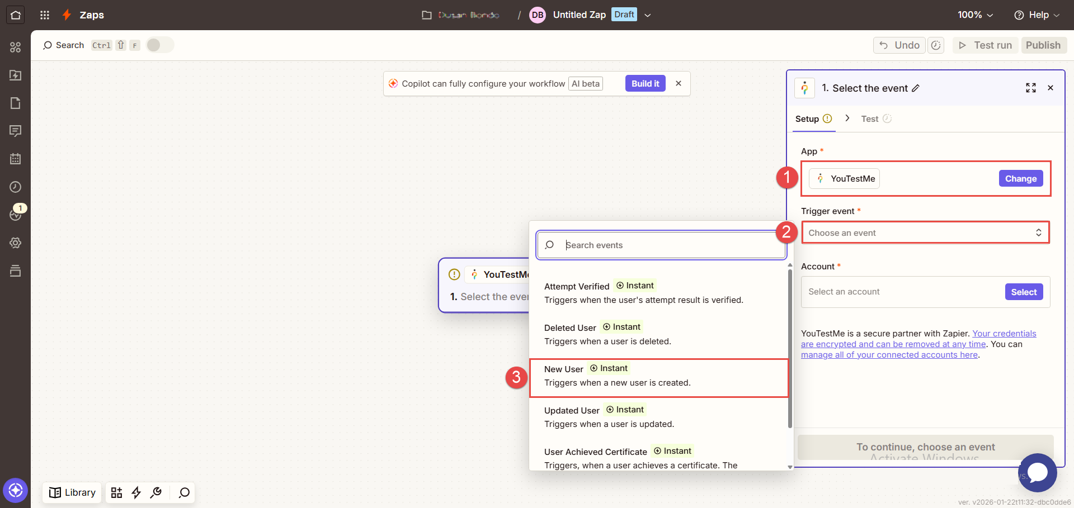Screen dimensions: 1074x508
Task: Open the live chat bubble widget
Action: pos(1038,473)
